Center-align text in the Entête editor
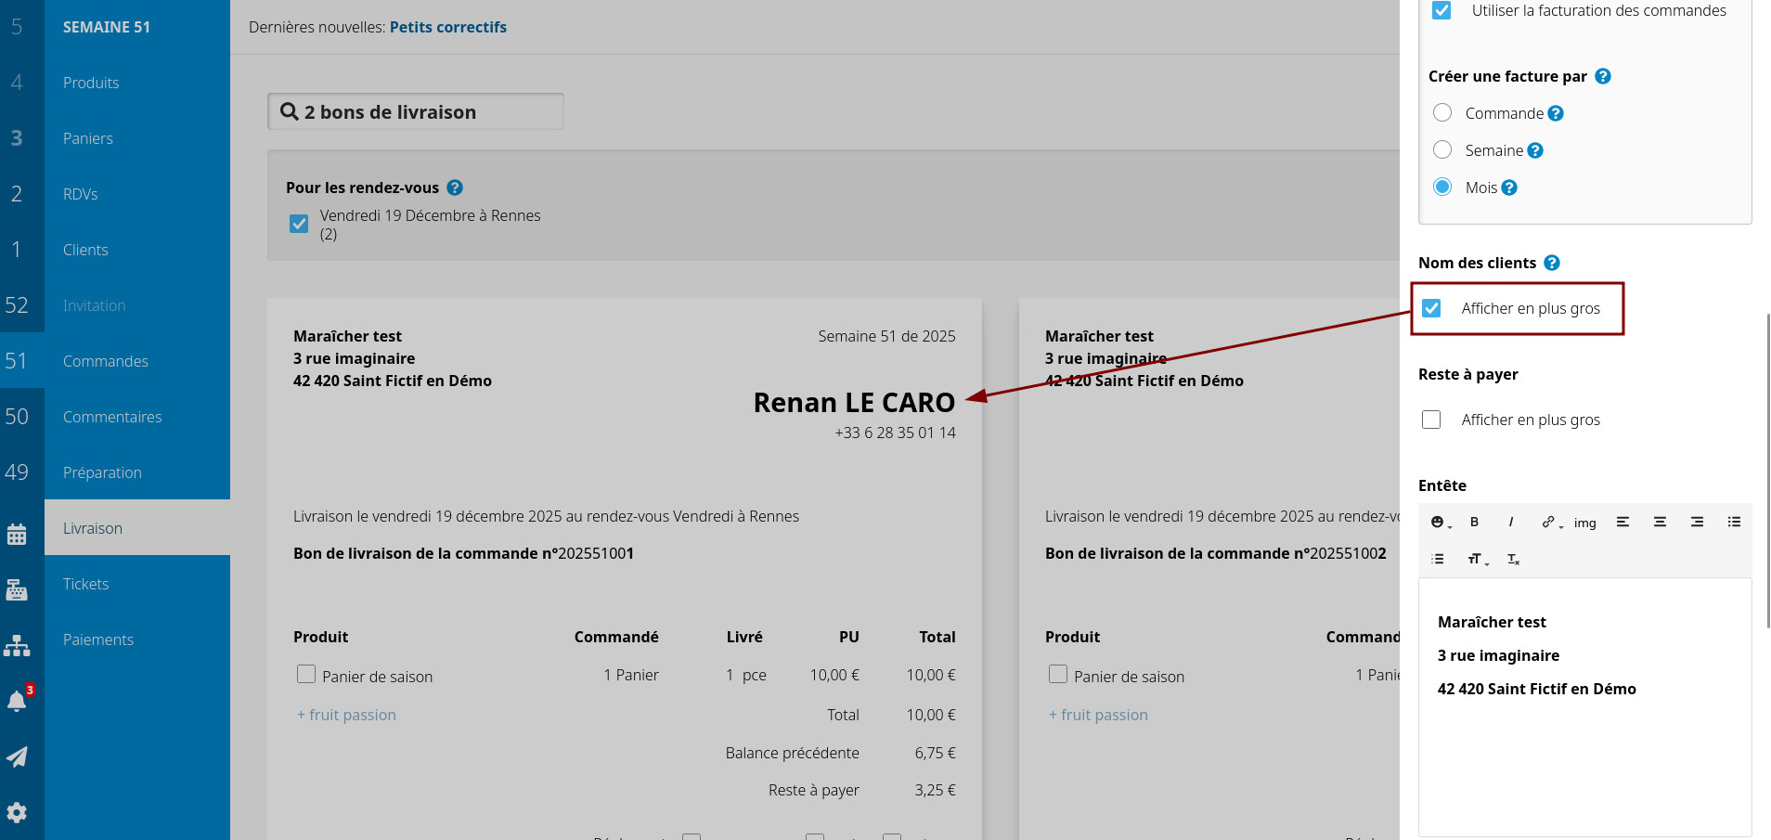 click(1660, 523)
